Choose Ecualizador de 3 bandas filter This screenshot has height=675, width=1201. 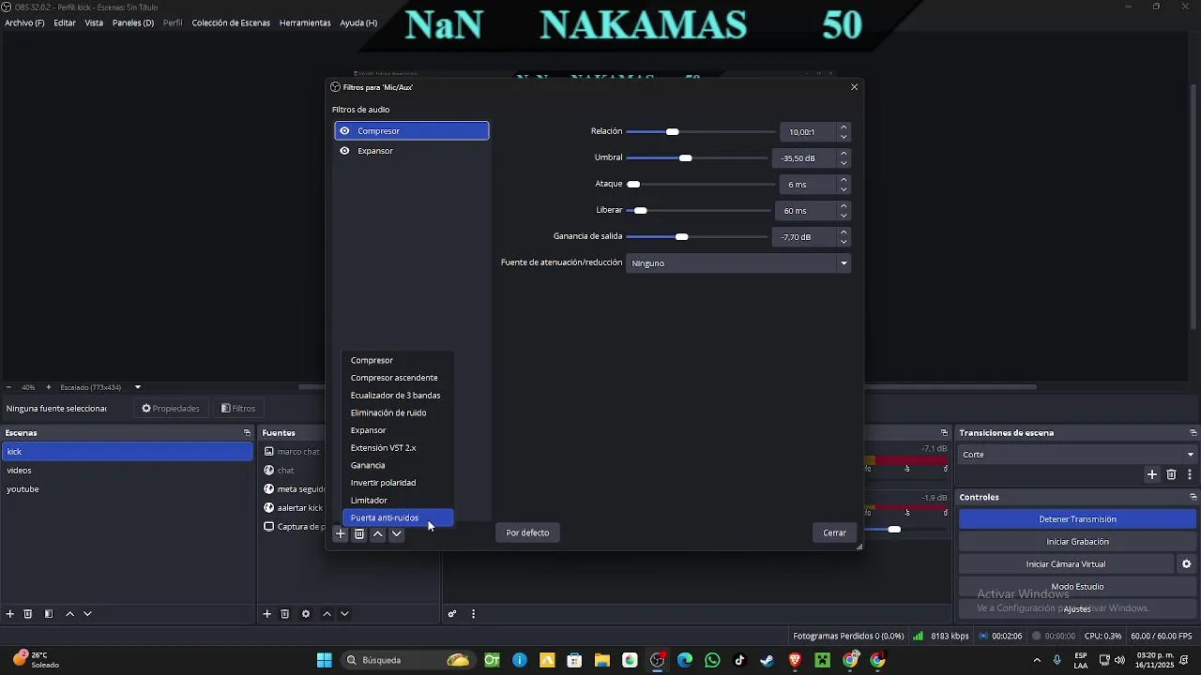(x=397, y=396)
